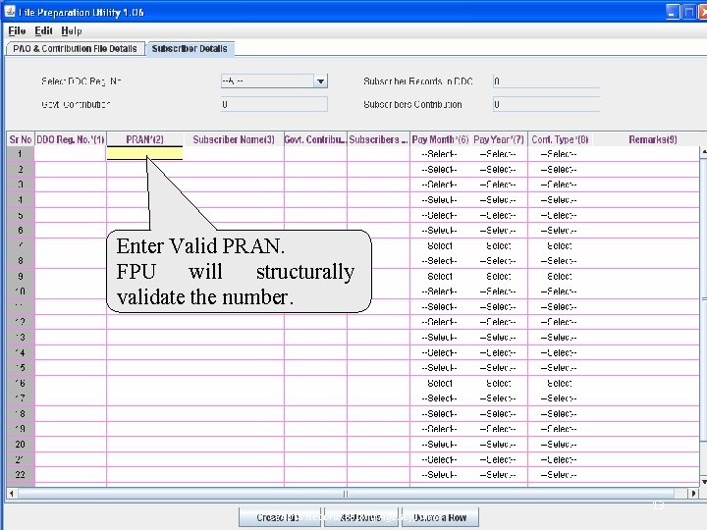The height and width of the screenshot is (530, 707).
Task: Click the Remarks(9) column header
Action: coord(652,139)
